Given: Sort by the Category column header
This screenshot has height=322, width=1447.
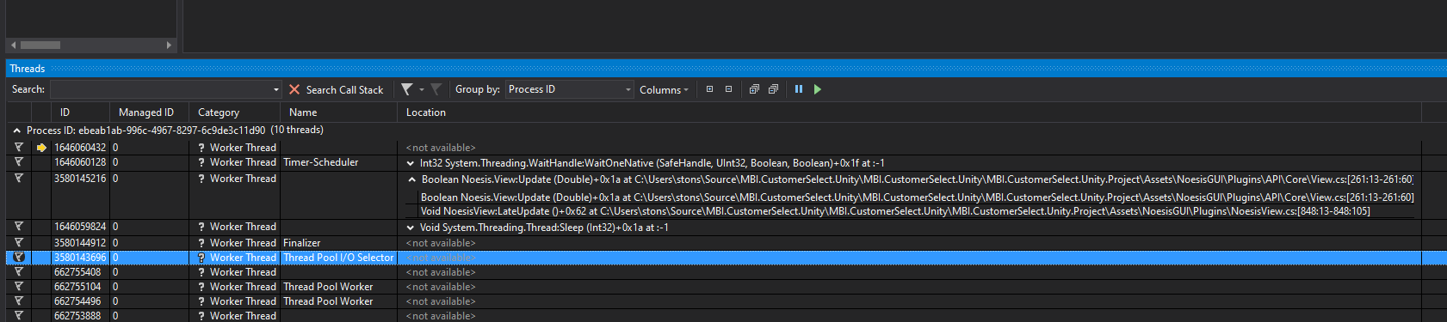Looking at the screenshot, I should coord(234,112).
